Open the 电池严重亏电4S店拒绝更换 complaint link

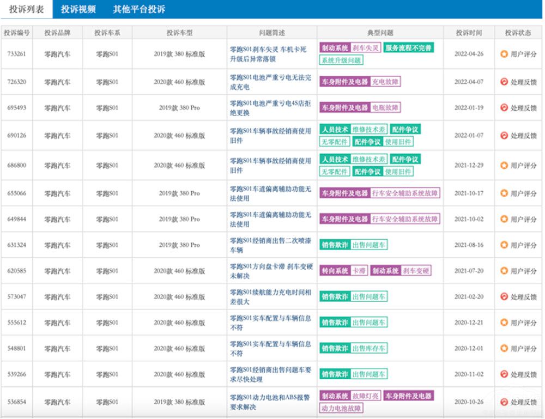(270, 108)
